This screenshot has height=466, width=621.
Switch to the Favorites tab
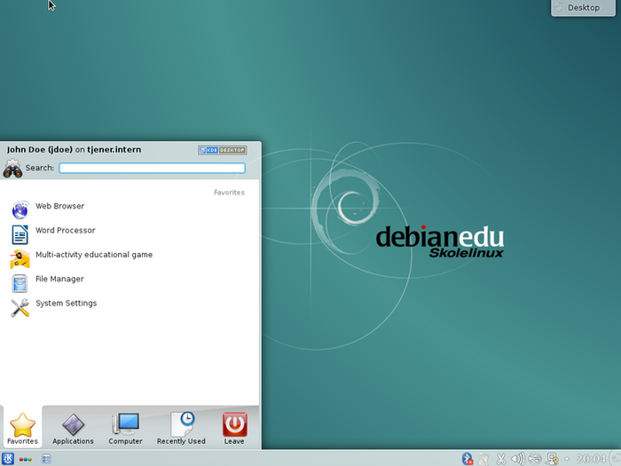[x=22, y=428]
